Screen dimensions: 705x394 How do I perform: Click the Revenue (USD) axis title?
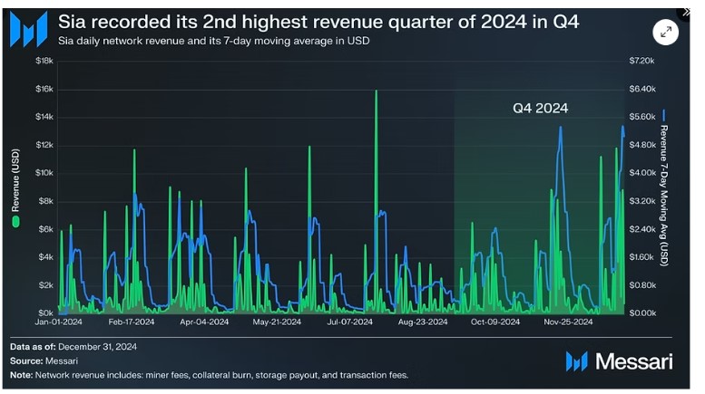pyautogui.click(x=15, y=180)
